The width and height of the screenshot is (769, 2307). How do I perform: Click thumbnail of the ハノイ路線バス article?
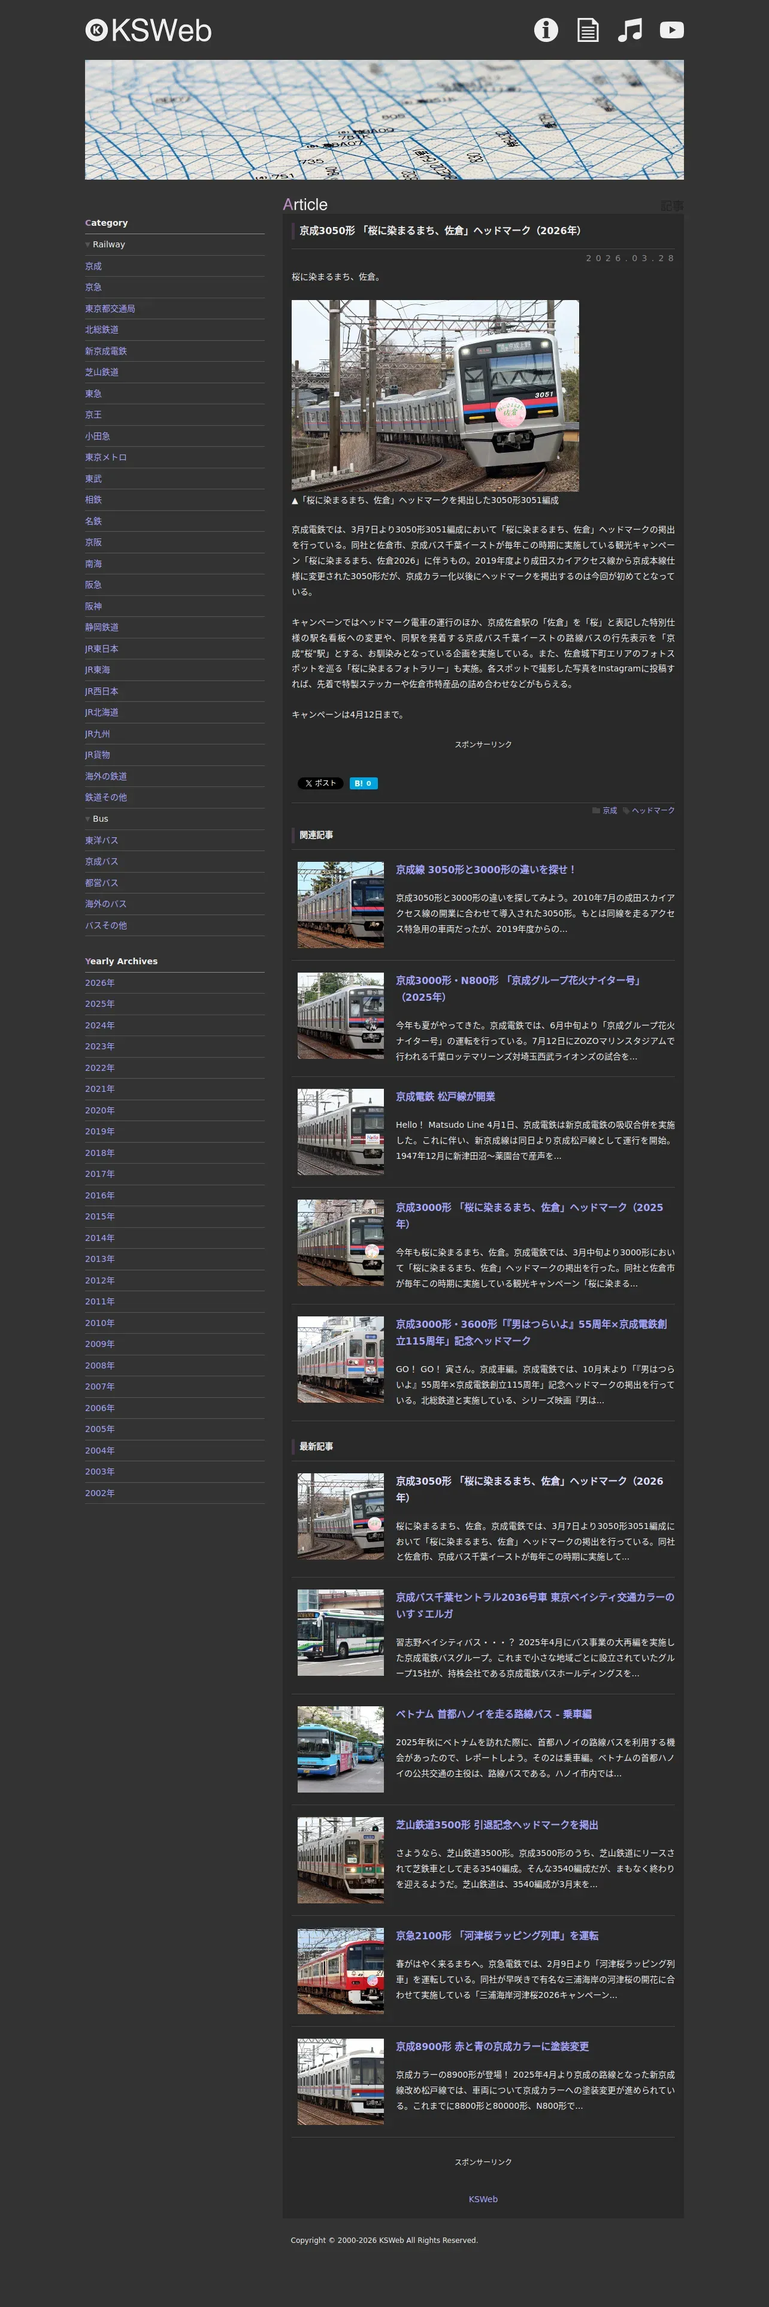pos(340,1749)
